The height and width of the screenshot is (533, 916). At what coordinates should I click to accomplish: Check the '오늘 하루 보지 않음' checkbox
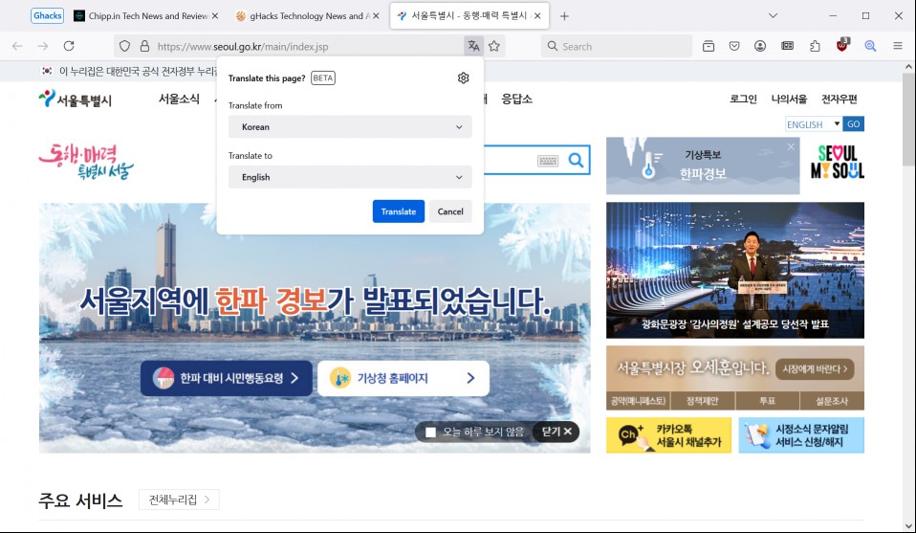[431, 433]
